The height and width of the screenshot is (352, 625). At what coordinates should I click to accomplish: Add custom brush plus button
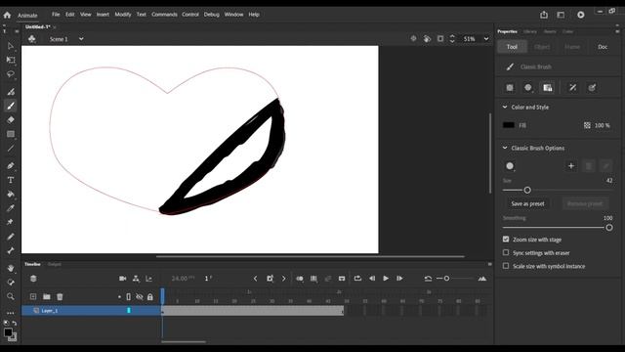pyautogui.click(x=570, y=166)
